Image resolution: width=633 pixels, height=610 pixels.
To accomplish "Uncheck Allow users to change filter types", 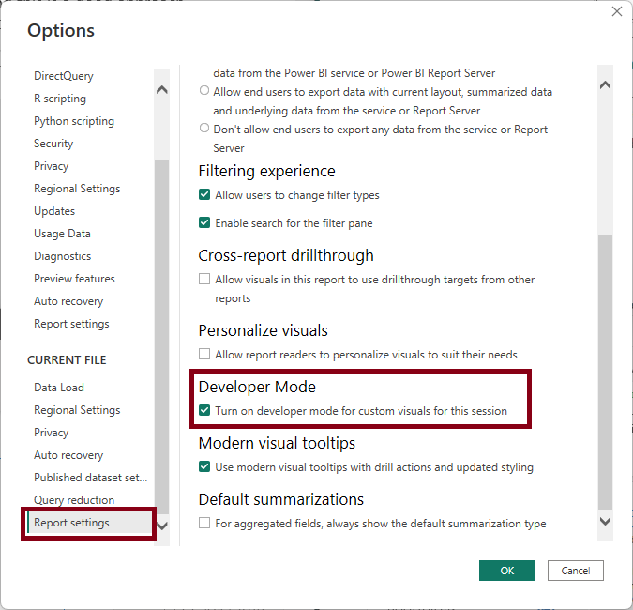I will coord(204,194).
